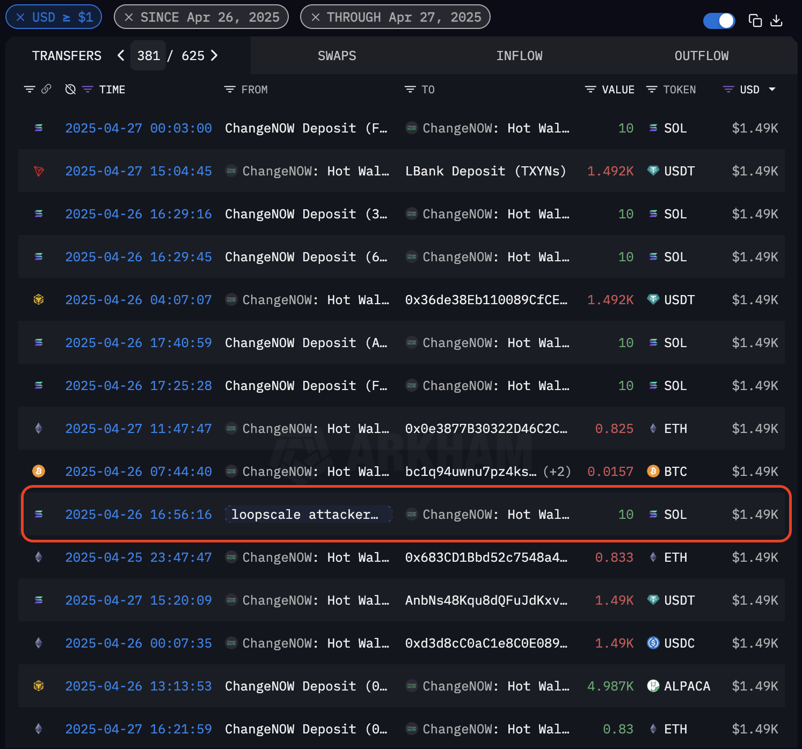This screenshot has width=802, height=749.
Task: Toggle the blue switch at top right
Action: [719, 21]
